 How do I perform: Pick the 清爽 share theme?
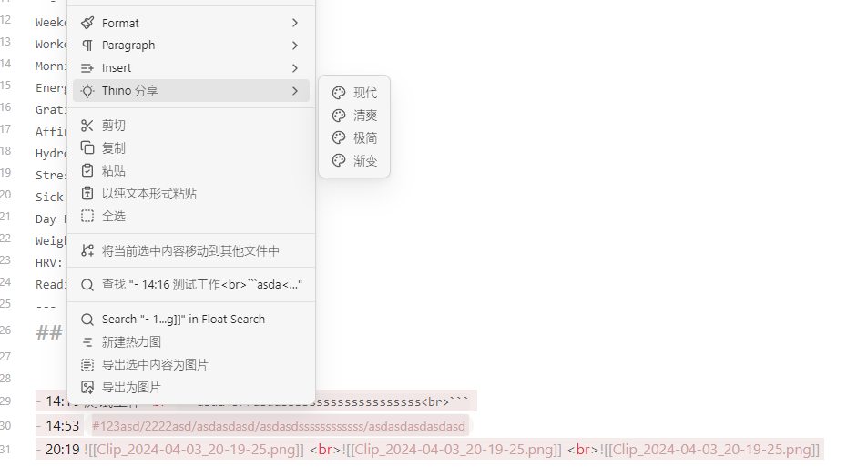coord(354,116)
